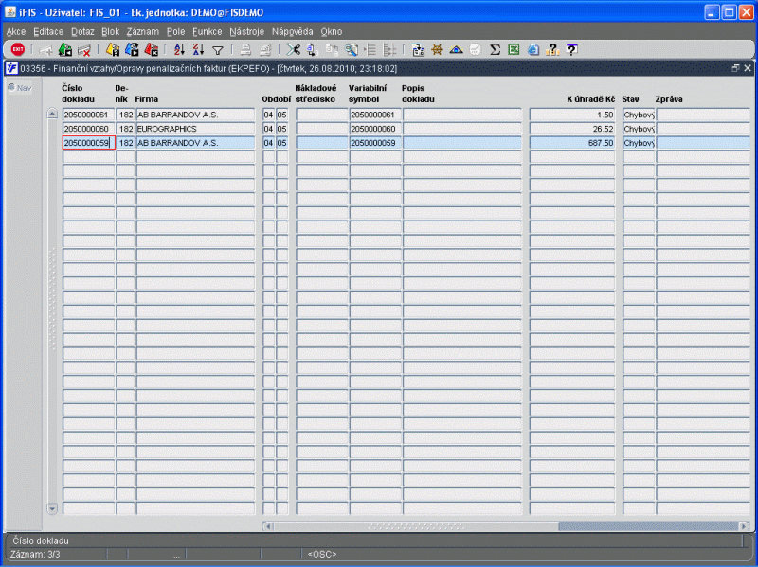
Task: Click the print icon
Action: pyautogui.click(x=245, y=49)
